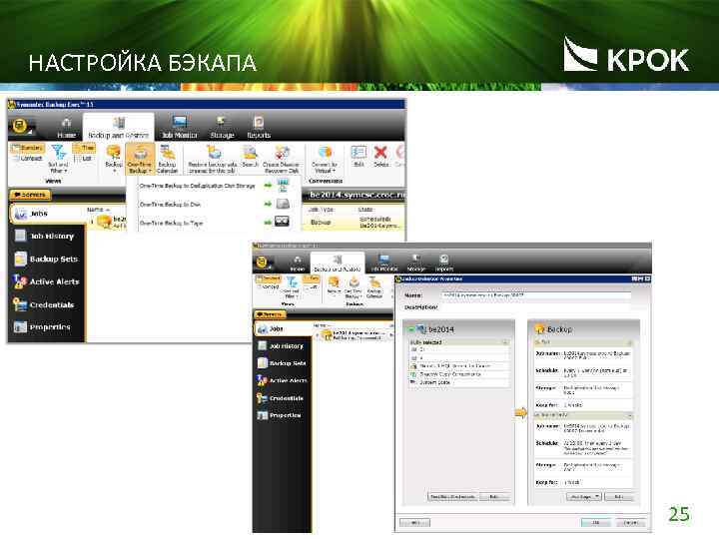Image resolution: width=719 pixels, height=539 pixels.
Task: Open Backup Exec button in lower-right window
Action: (x=262, y=263)
